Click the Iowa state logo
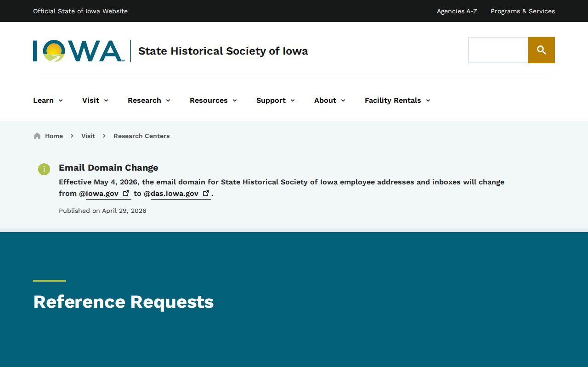Image resolution: width=588 pixels, height=367 pixels. point(79,51)
